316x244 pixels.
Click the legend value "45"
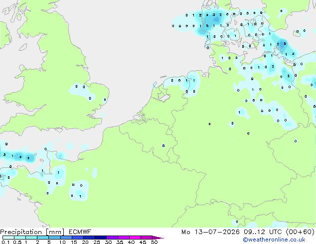[x=143, y=242]
